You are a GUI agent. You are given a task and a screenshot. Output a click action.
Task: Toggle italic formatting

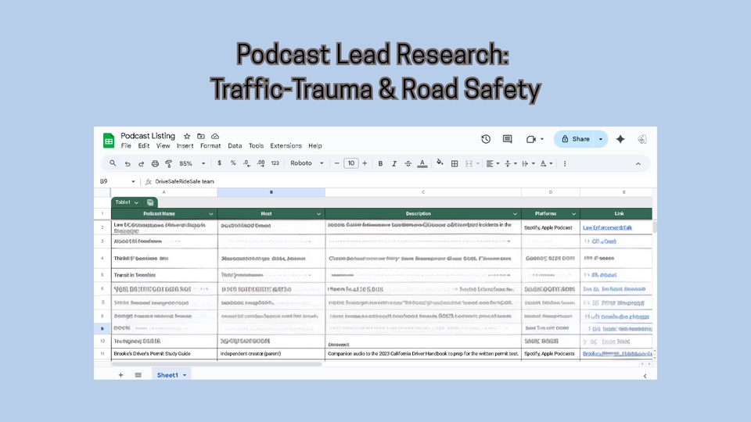[x=394, y=164]
